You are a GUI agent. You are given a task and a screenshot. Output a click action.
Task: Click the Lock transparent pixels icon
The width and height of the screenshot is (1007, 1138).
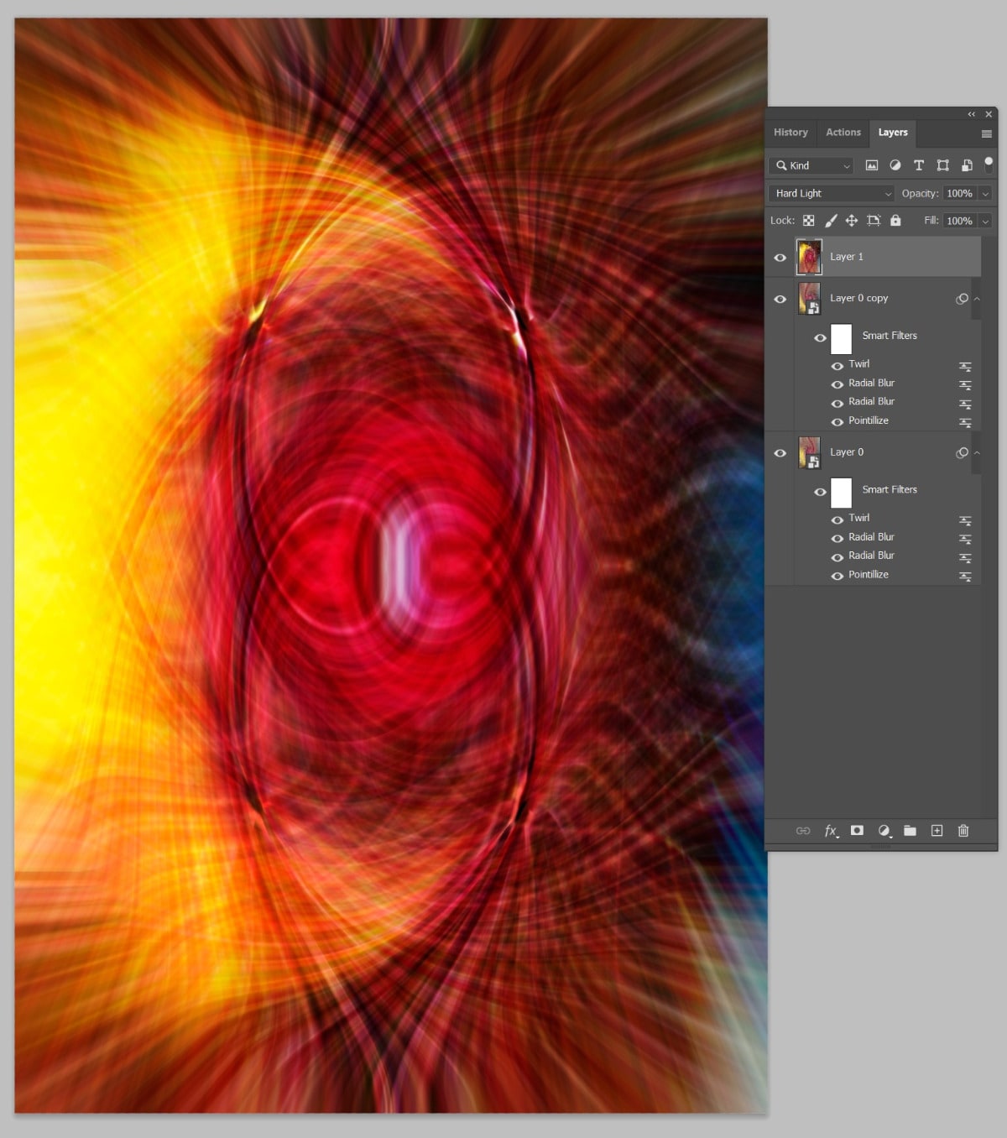click(x=808, y=221)
